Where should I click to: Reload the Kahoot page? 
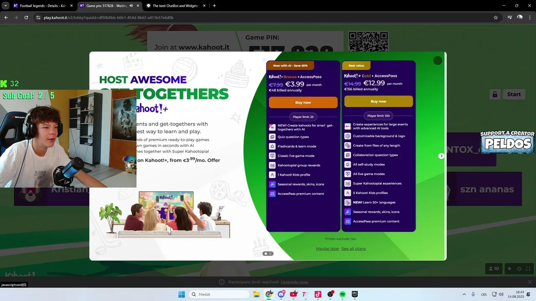(26, 18)
